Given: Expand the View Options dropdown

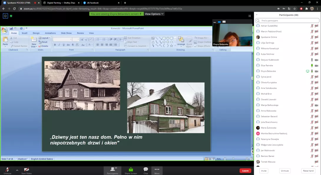Looking at the screenshot, I should pyautogui.click(x=154, y=14).
